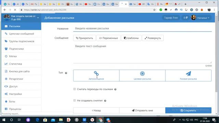The height and width of the screenshot is (123, 219).
Task: Open the Windows Start menu
Action: tap(4, 120)
